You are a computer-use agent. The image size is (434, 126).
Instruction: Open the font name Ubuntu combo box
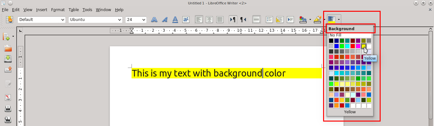click(x=95, y=20)
